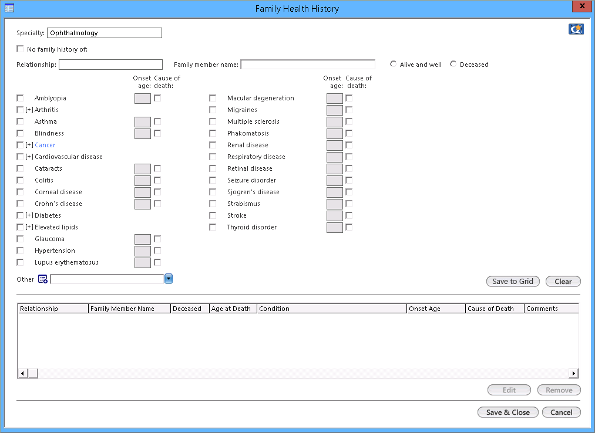Image resolution: width=595 pixels, height=433 pixels.
Task: Check the Hypertension checkbox
Action: click(x=20, y=251)
